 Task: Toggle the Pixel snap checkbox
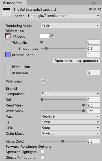(42, 81)
